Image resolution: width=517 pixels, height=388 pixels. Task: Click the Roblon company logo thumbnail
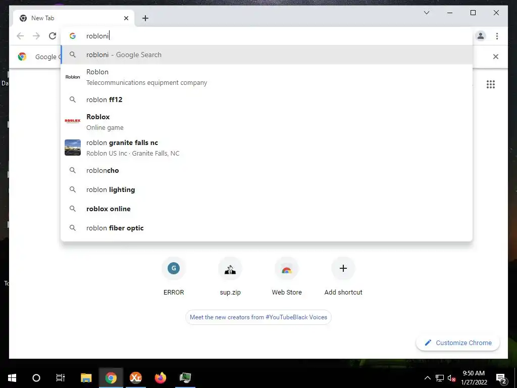[x=73, y=77]
